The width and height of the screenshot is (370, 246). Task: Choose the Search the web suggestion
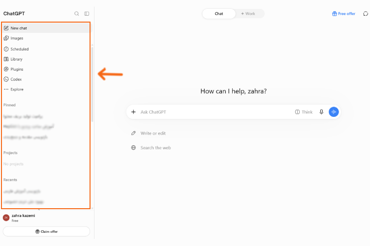151,148
